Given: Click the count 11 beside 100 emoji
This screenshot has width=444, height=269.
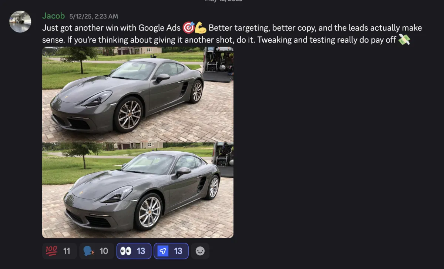Looking at the screenshot, I should point(67,251).
